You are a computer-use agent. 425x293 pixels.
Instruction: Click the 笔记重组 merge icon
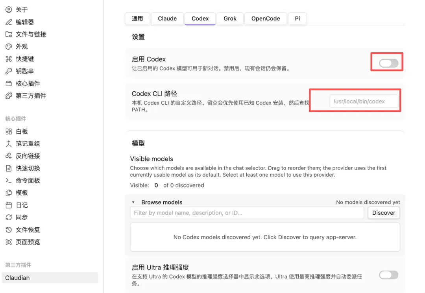(9, 144)
